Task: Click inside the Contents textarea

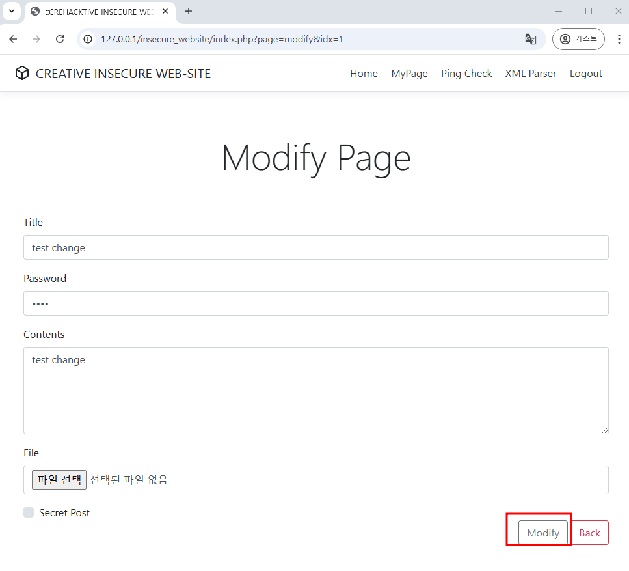Action: (315, 390)
